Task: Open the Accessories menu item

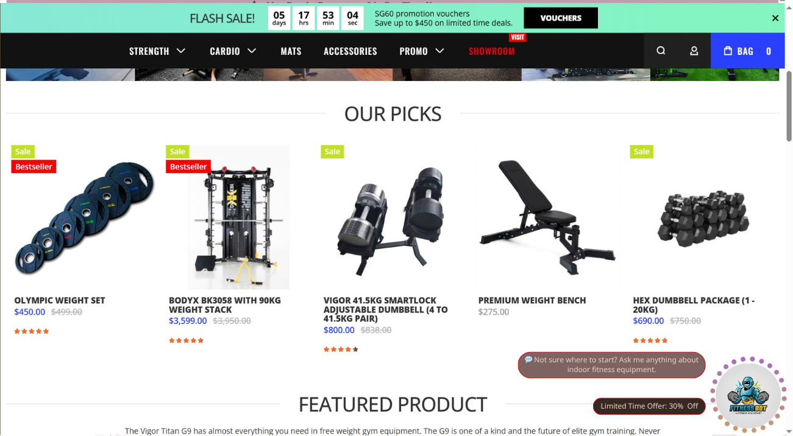Action: [350, 51]
